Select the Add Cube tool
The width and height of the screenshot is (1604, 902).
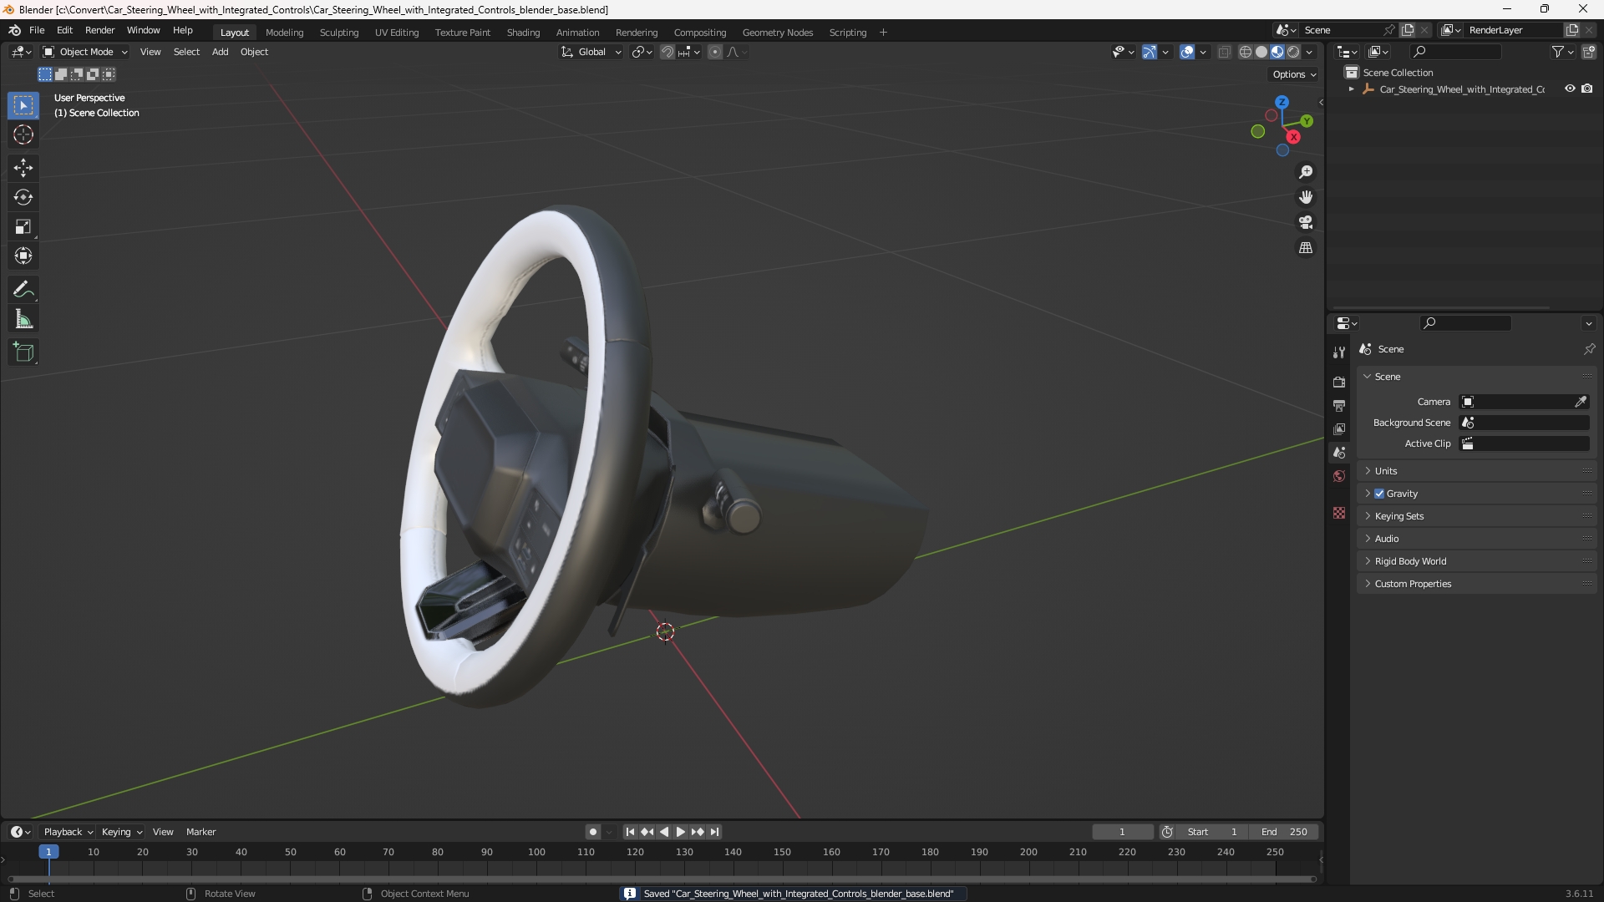[x=23, y=352]
